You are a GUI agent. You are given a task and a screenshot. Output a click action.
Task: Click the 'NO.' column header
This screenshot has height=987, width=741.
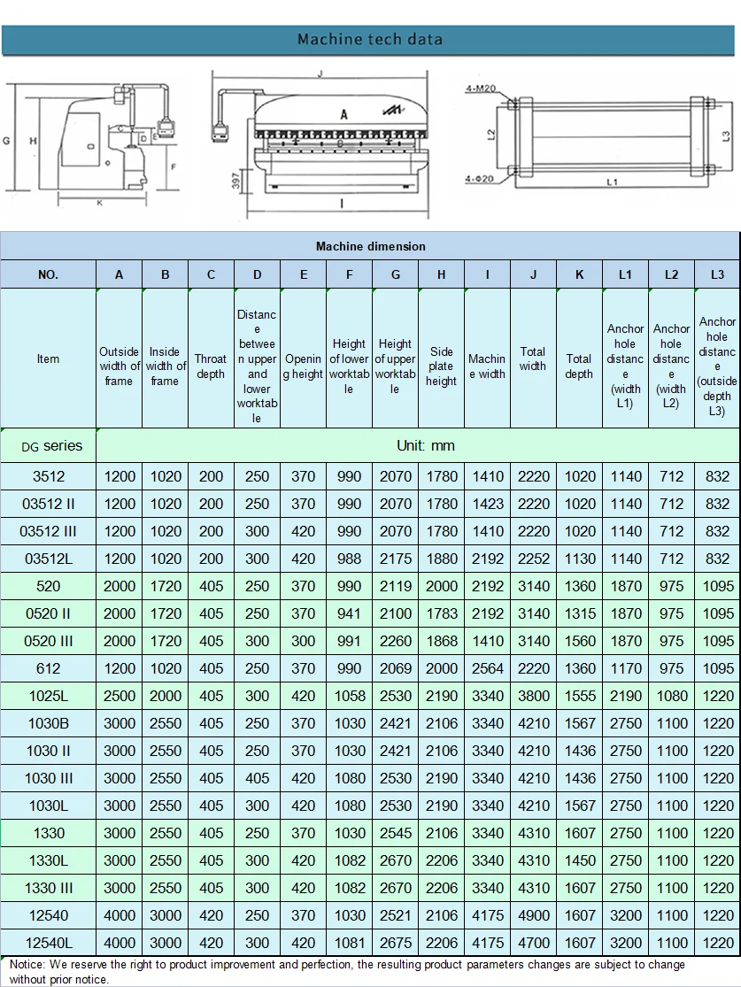(49, 274)
